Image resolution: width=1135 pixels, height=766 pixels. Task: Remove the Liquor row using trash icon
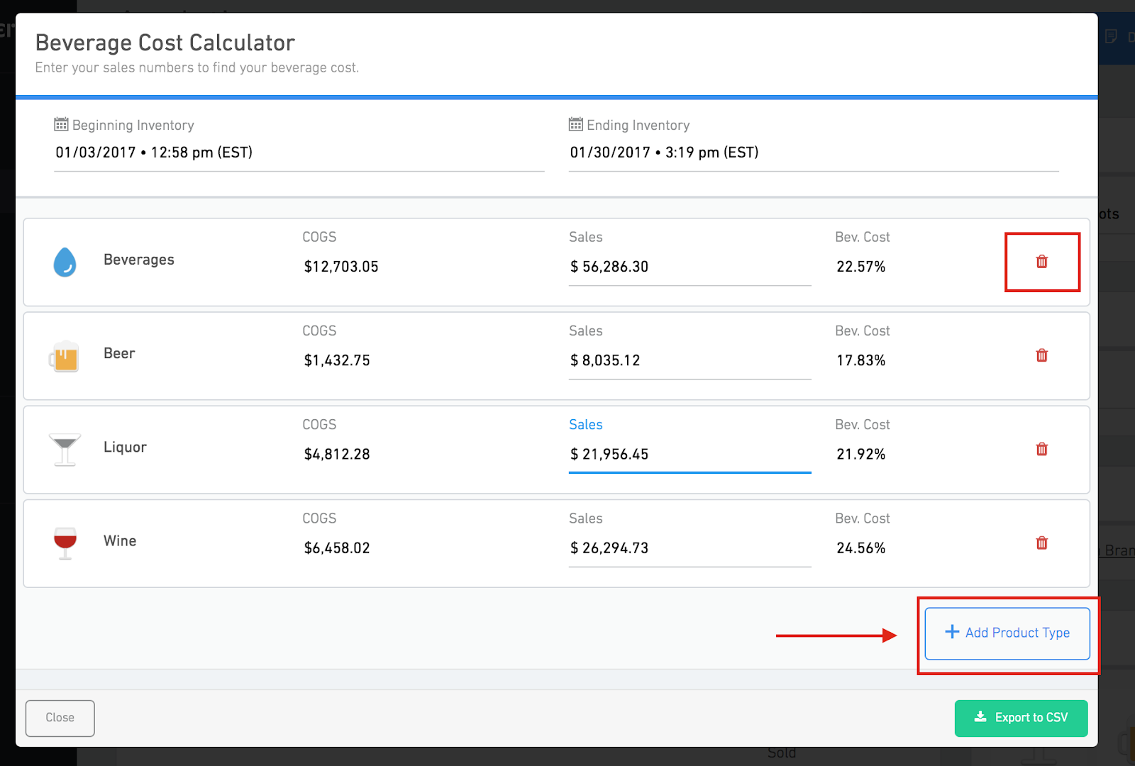point(1041,449)
